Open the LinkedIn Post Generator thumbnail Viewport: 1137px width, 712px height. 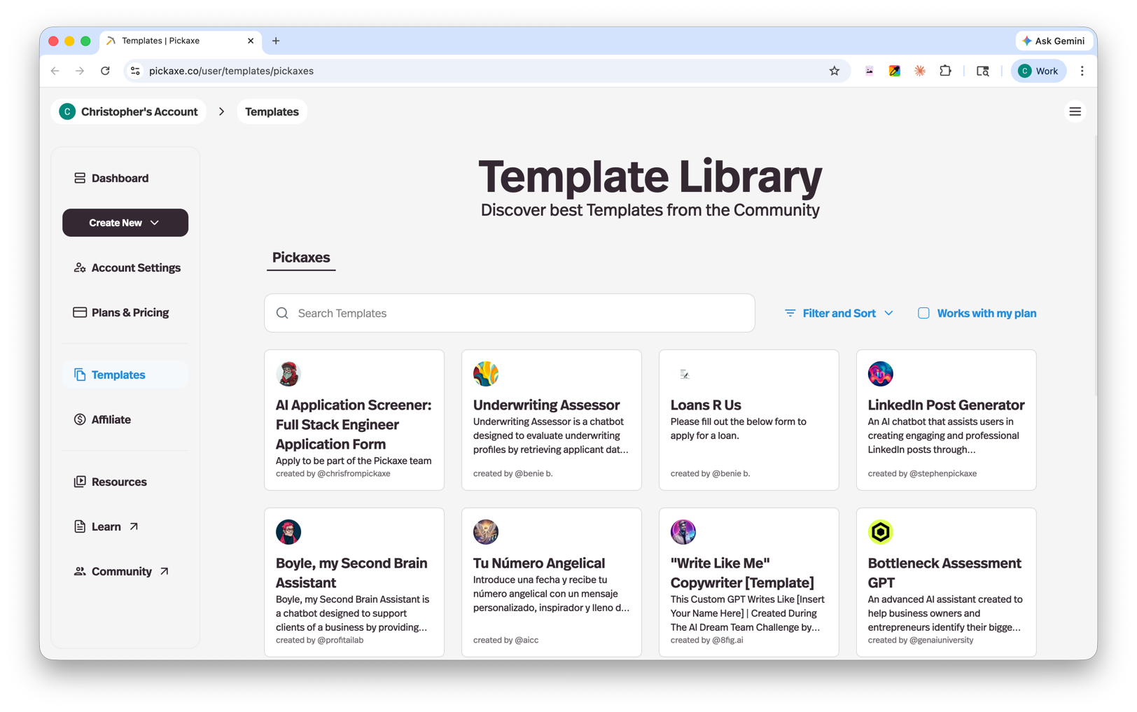coord(880,374)
